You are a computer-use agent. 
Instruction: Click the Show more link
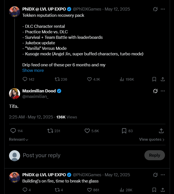click(x=33, y=70)
